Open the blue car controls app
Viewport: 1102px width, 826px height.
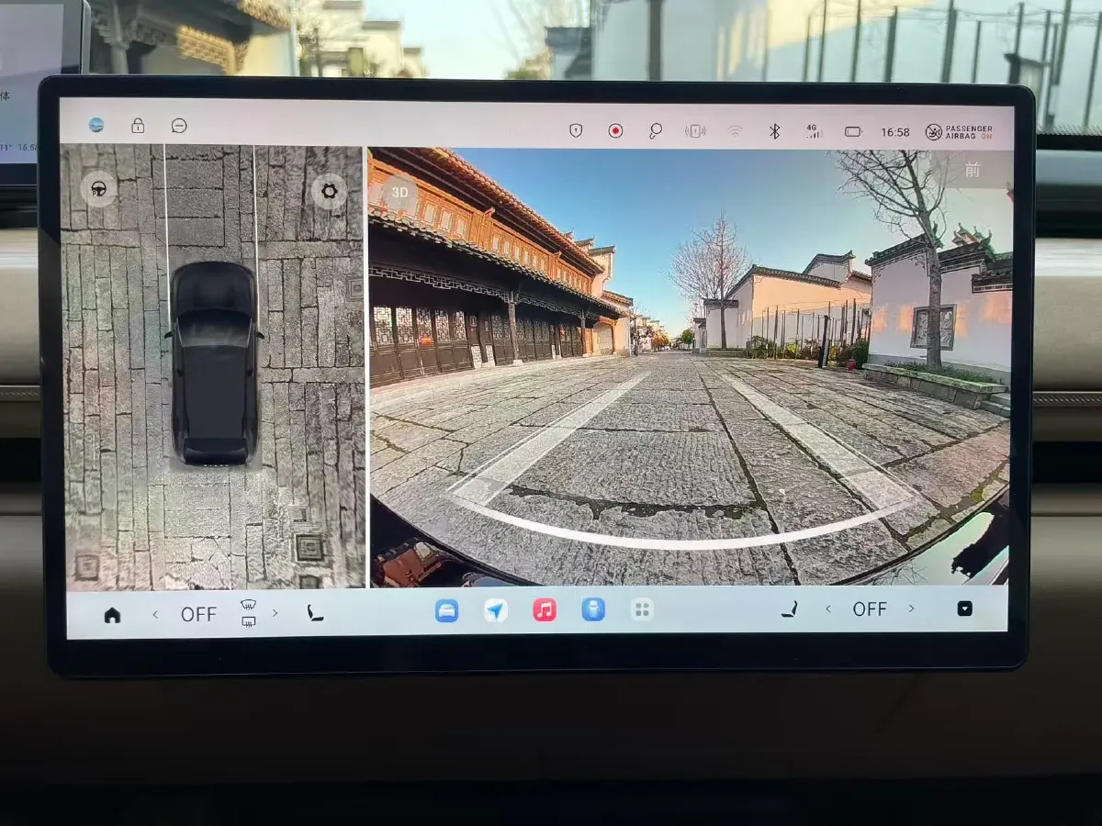[446, 610]
